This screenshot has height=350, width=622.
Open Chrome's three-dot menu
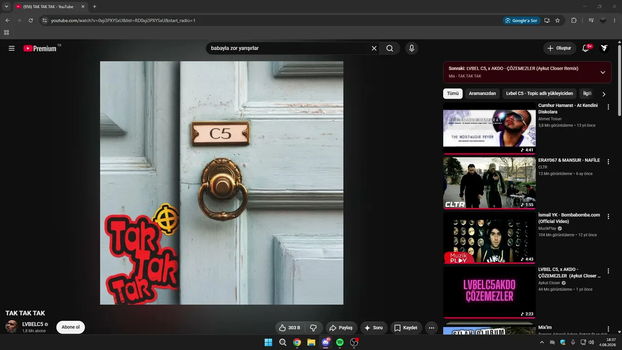click(x=615, y=20)
